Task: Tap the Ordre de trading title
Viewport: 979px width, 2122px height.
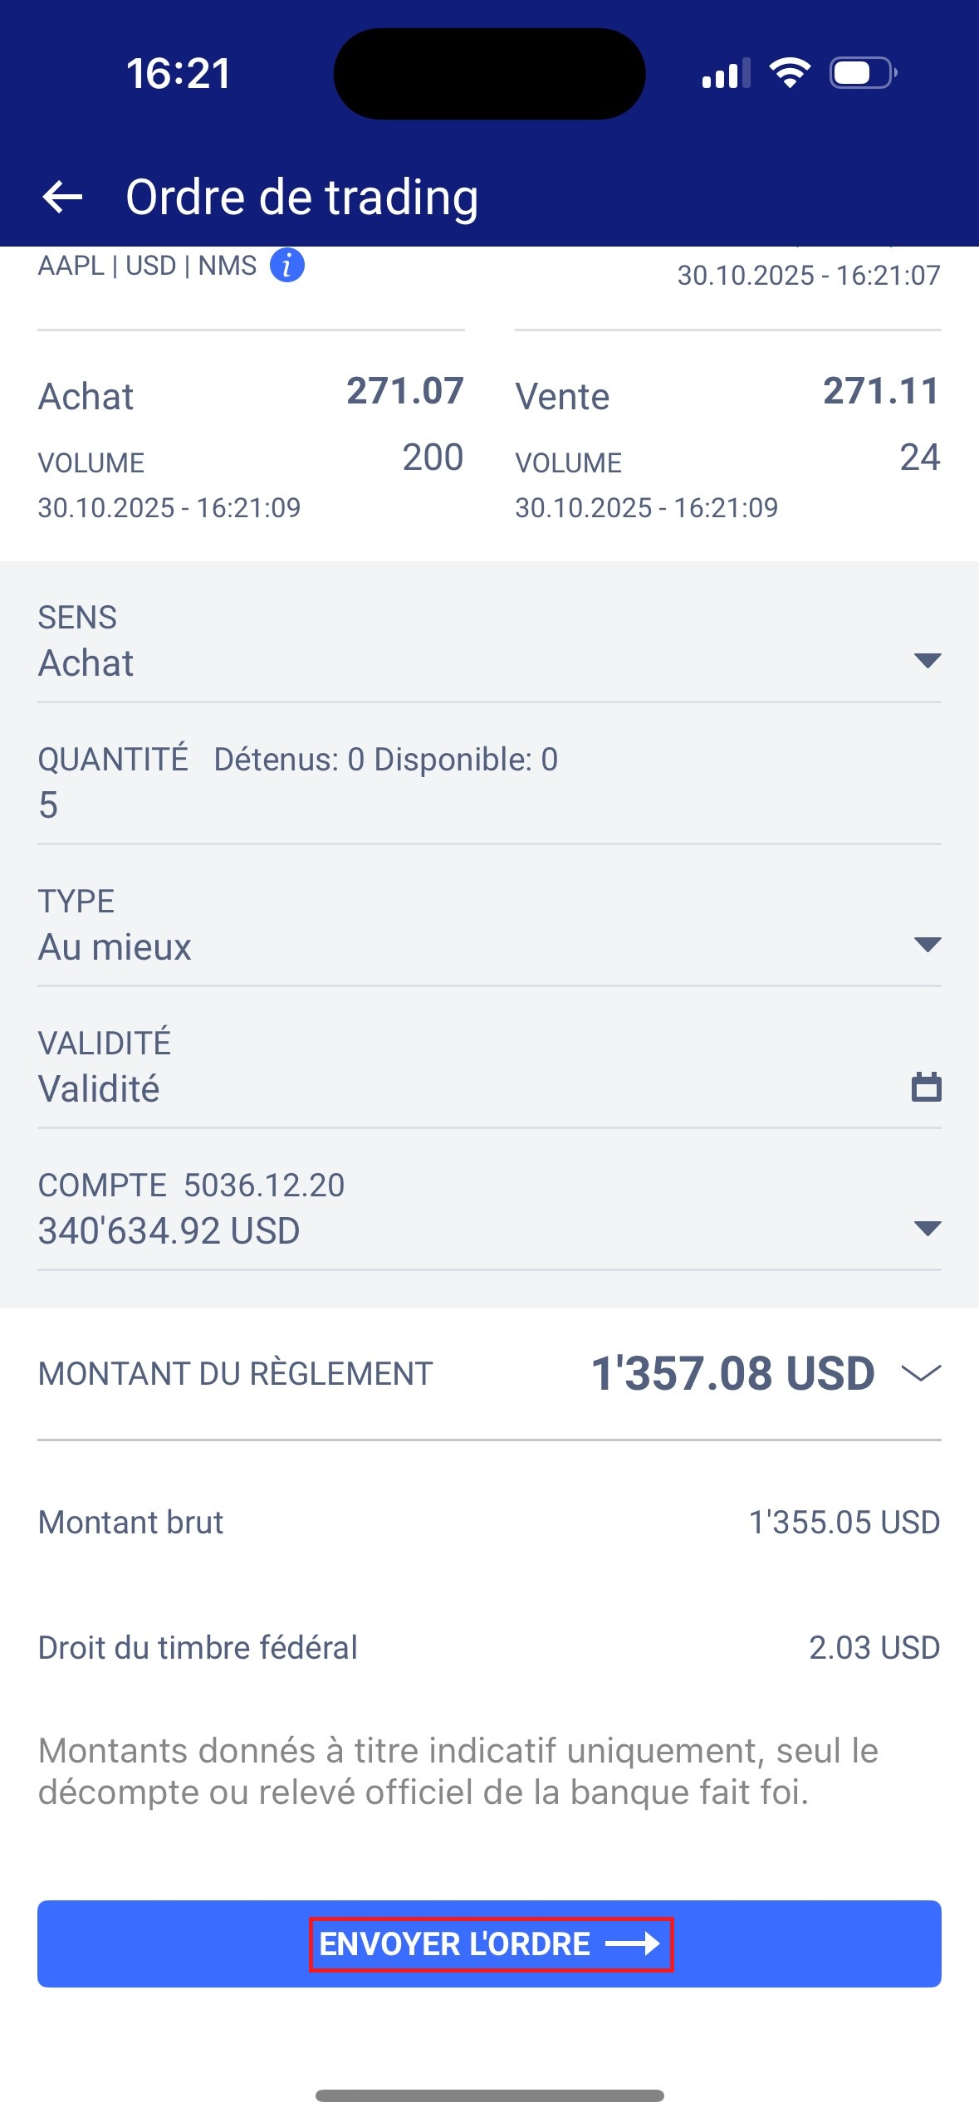Action: (x=301, y=198)
